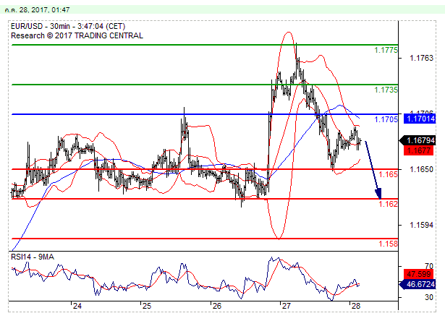Click the blue price tag 1.17014
Screen dimensions: 445x321
click(420, 119)
